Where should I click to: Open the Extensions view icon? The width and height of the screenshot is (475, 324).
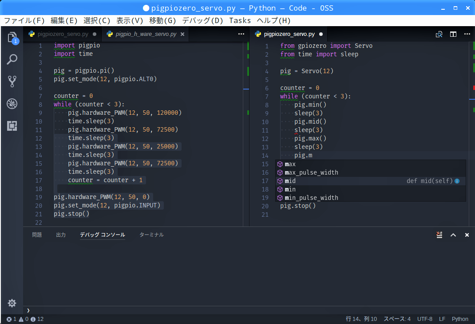pos(12,126)
